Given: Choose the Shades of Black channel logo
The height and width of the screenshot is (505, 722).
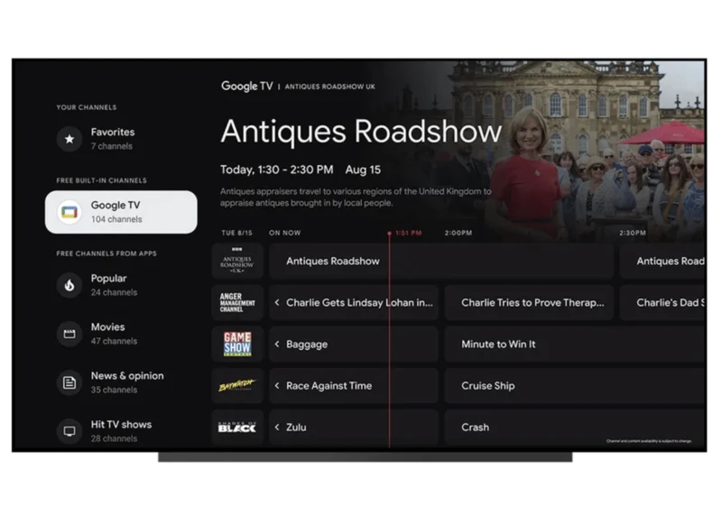Looking at the screenshot, I should (237, 427).
